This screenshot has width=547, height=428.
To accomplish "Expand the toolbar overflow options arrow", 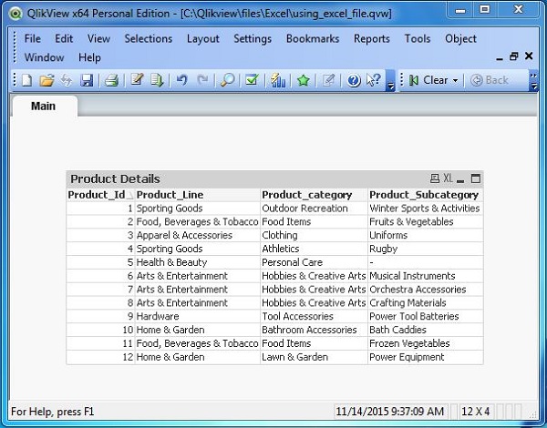I will 391,86.
